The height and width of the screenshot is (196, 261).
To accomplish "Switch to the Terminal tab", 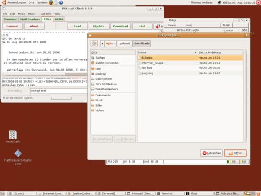I will click(10, 19).
